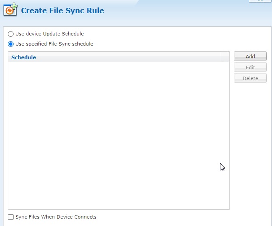The image size is (272, 226).
Task: Click the narrow empty column header beside Schedule
Action: pyautogui.click(x=225, y=57)
